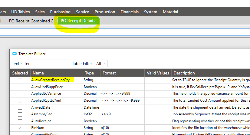Click the Template Builder window icon
Viewport: 250px width, 135px height.
point(15,54)
